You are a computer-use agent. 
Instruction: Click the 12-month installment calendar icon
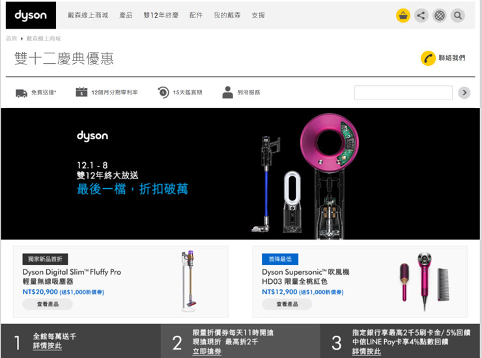click(81, 92)
